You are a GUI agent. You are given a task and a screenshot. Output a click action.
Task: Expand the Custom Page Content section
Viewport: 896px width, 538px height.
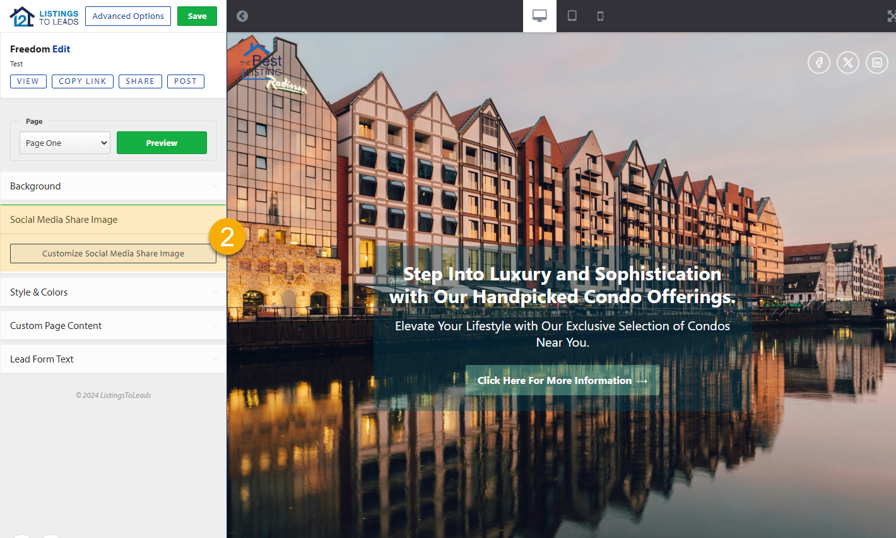click(x=113, y=326)
